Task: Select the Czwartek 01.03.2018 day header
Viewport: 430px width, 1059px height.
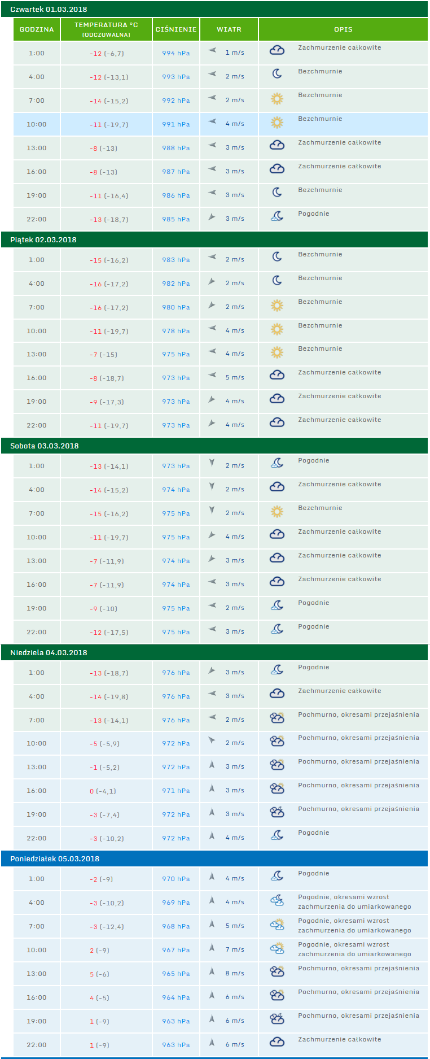Action: pyautogui.click(x=49, y=10)
